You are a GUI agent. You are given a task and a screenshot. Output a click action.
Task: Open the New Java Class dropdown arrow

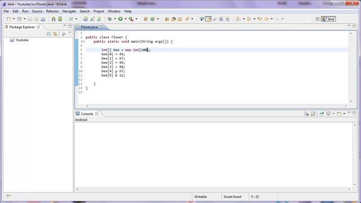(x=158, y=19)
